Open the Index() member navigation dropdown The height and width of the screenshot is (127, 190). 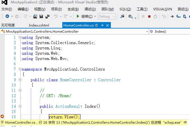(170, 32)
